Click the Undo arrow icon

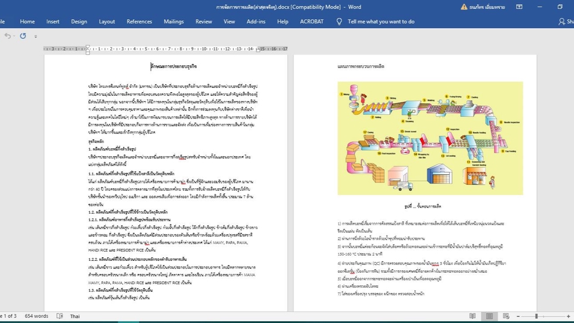click(x=7, y=36)
